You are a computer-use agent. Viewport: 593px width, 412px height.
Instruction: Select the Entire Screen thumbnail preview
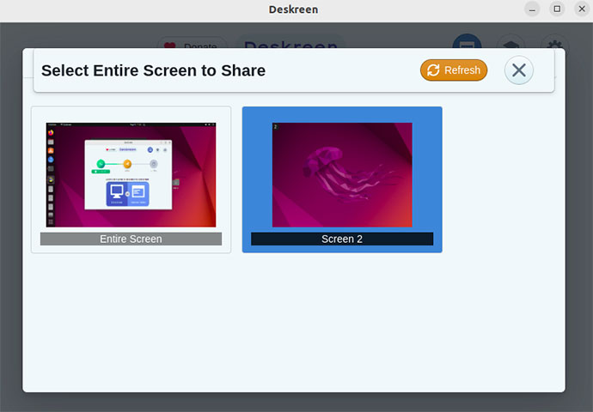131,175
